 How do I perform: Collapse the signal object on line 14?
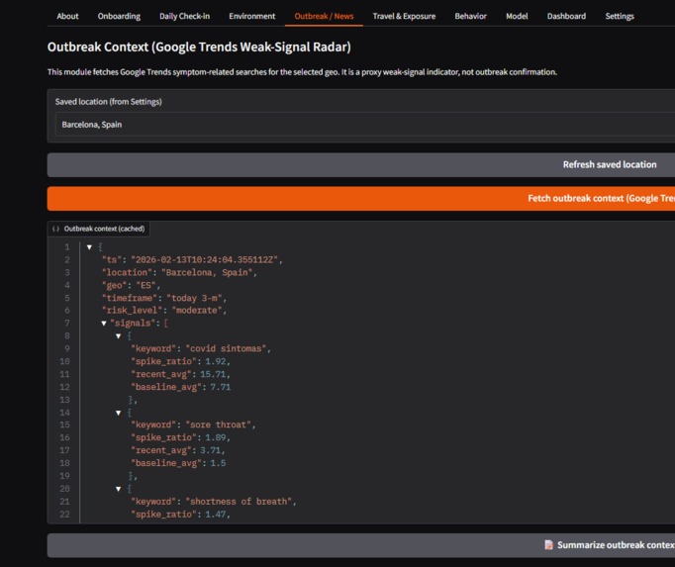click(x=119, y=413)
